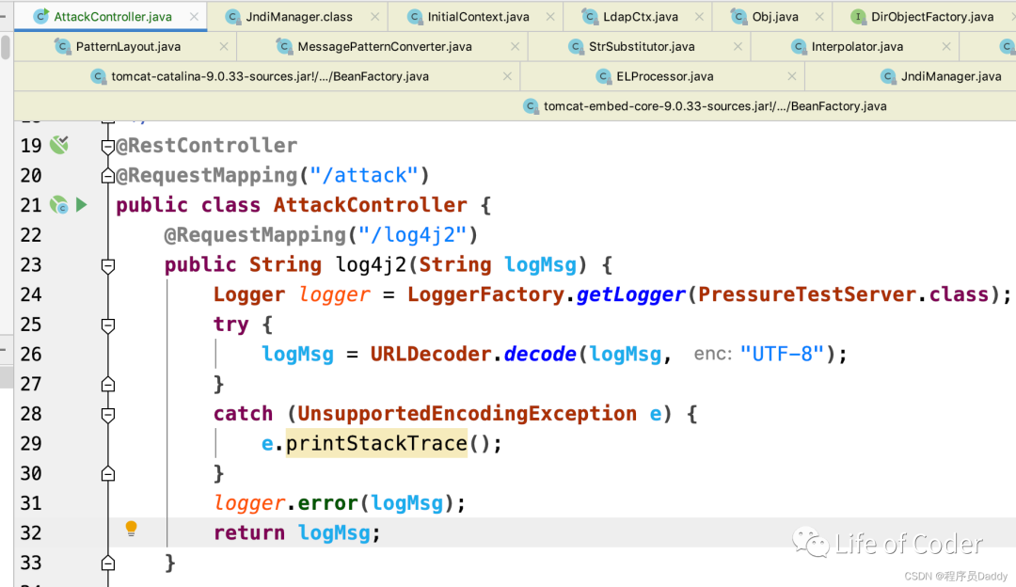Click the Spring bean gutter icon on line 19
This screenshot has height=587, width=1016.
coord(59,145)
